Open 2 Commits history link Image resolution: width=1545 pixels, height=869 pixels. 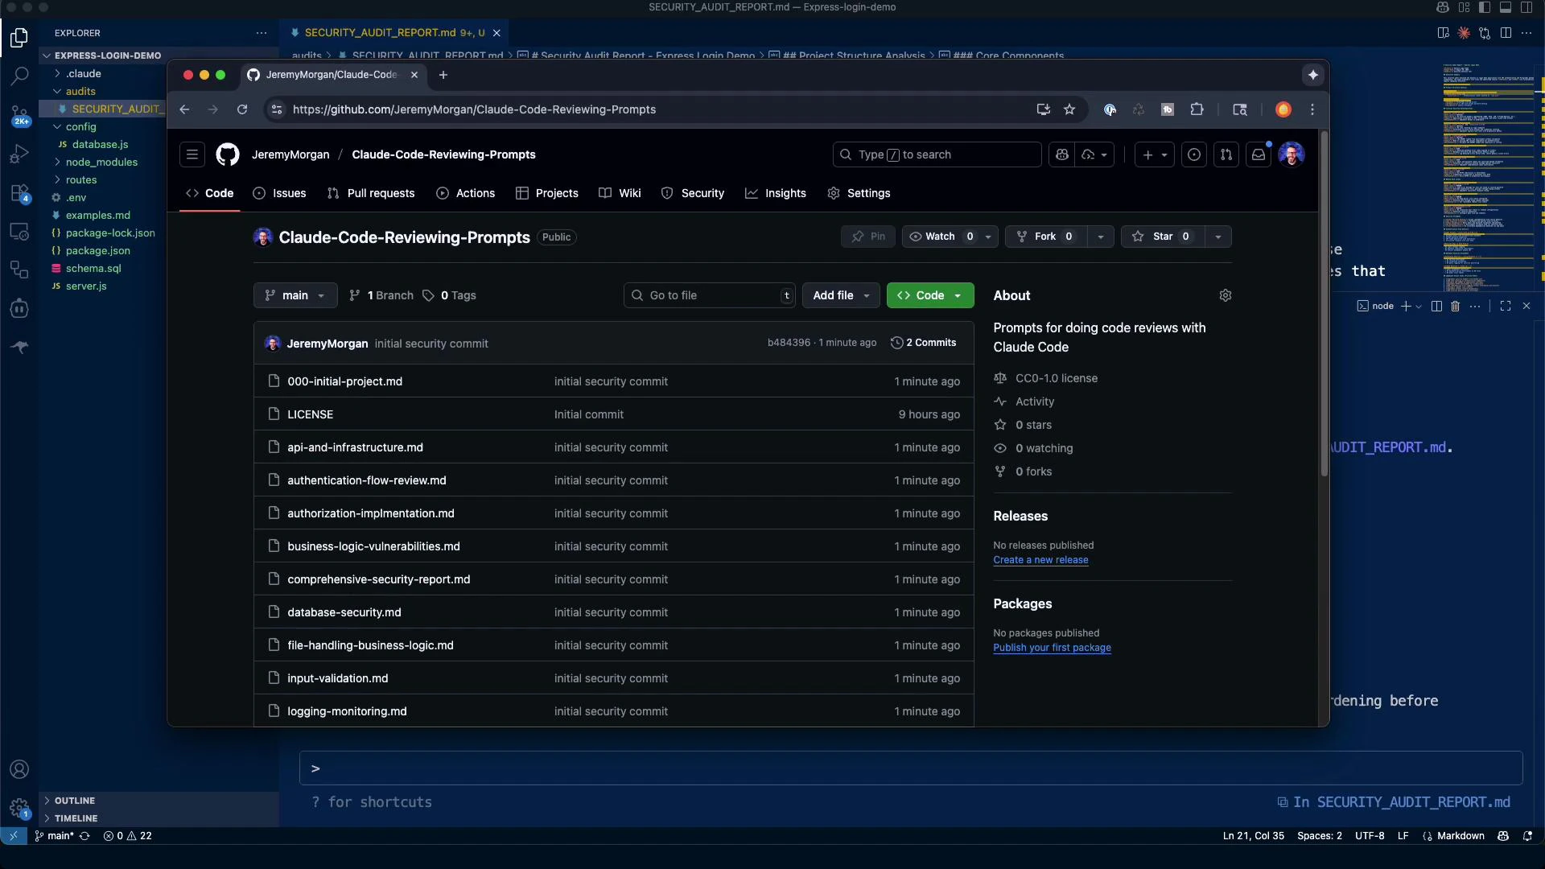coord(924,343)
